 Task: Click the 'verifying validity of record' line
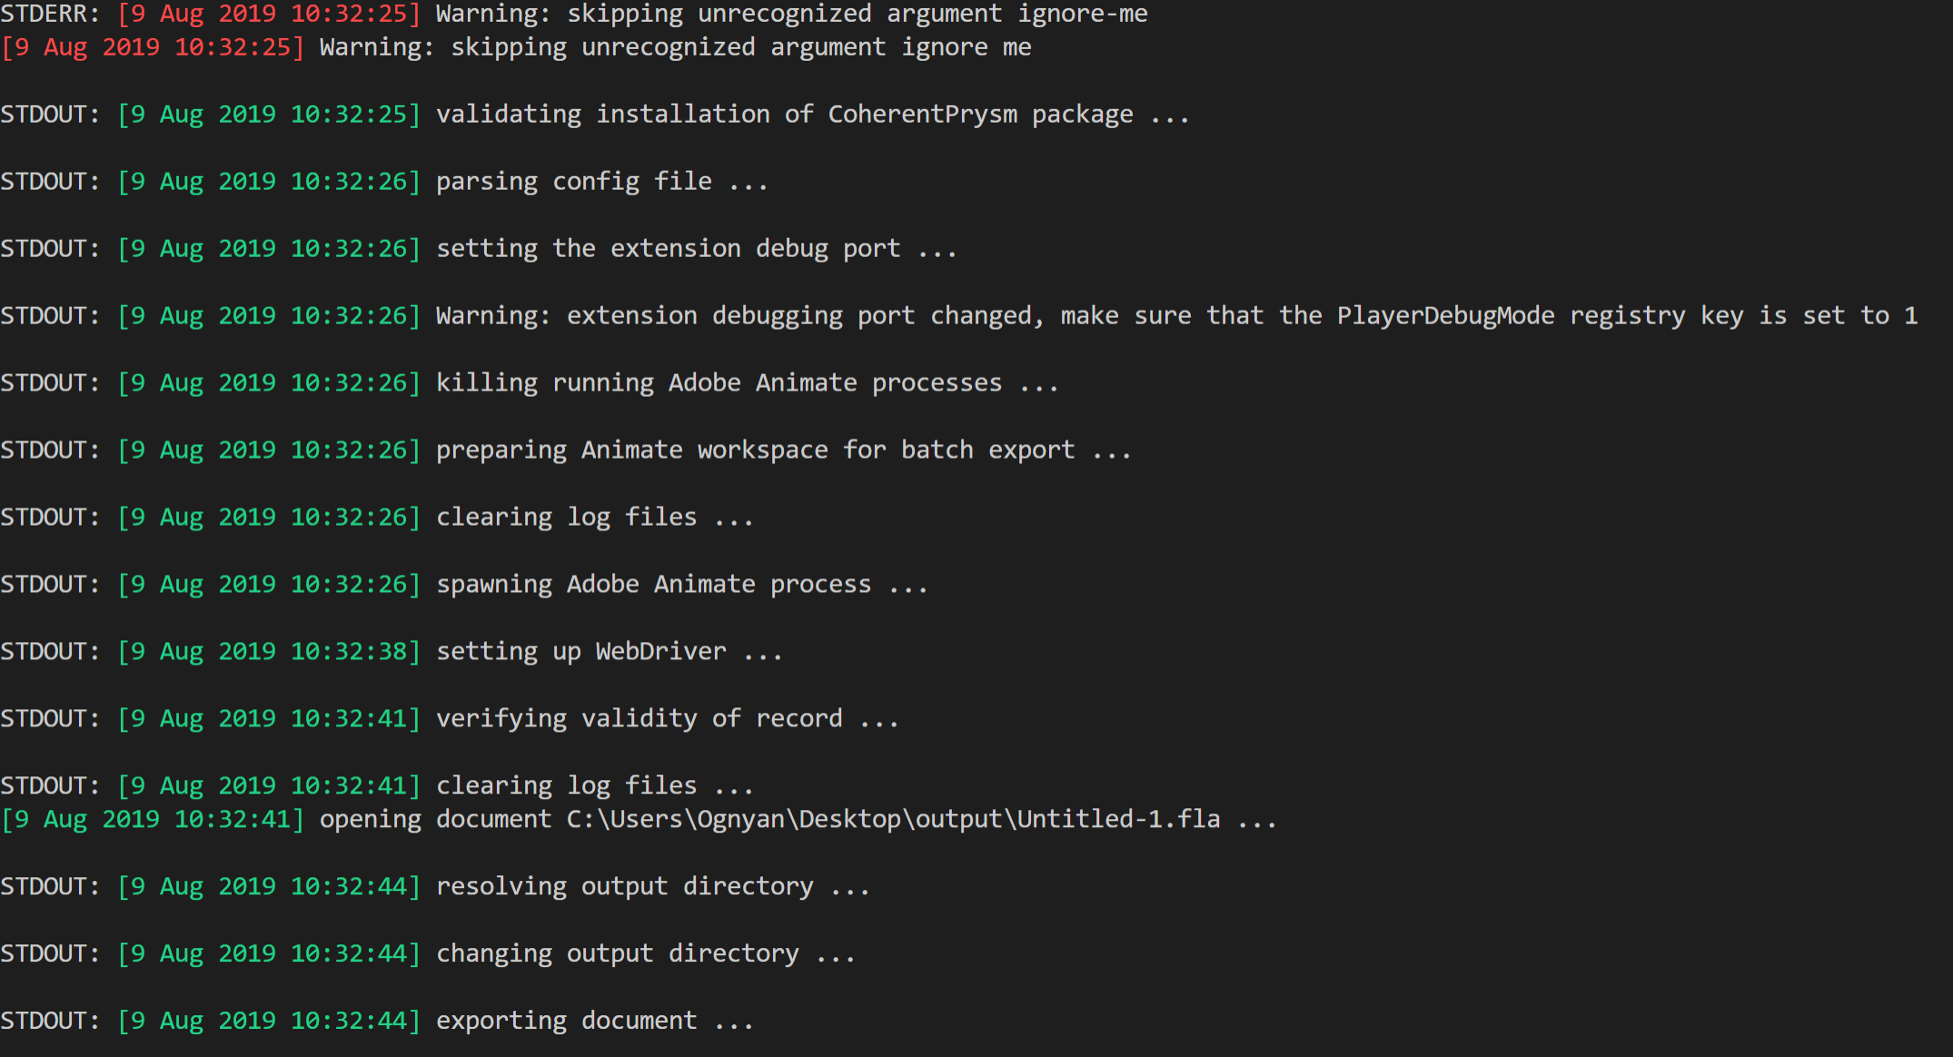[450, 719]
